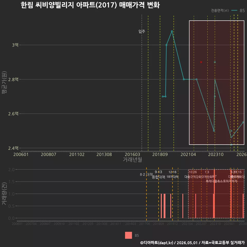Click the 201308 tick label on the price chart

click(104, 154)
